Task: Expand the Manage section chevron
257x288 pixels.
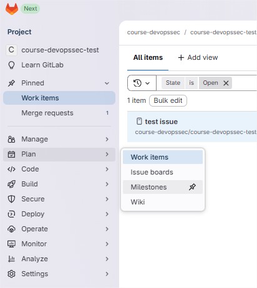Action: [x=107, y=139]
